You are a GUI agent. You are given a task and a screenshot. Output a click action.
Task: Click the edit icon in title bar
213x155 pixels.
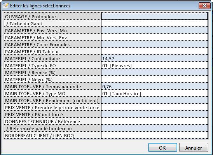pyautogui.click(x=5, y=5)
